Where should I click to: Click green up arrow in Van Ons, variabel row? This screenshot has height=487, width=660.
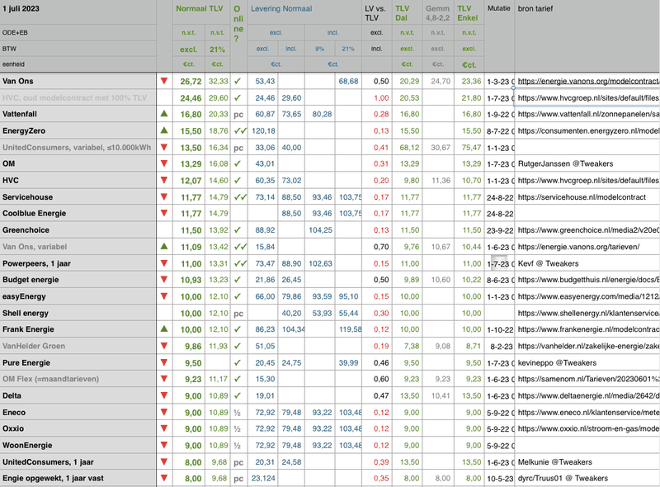(164, 246)
